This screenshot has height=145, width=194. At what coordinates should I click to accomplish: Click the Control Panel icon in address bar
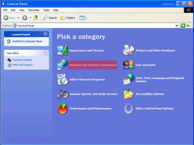[x=15, y=25]
